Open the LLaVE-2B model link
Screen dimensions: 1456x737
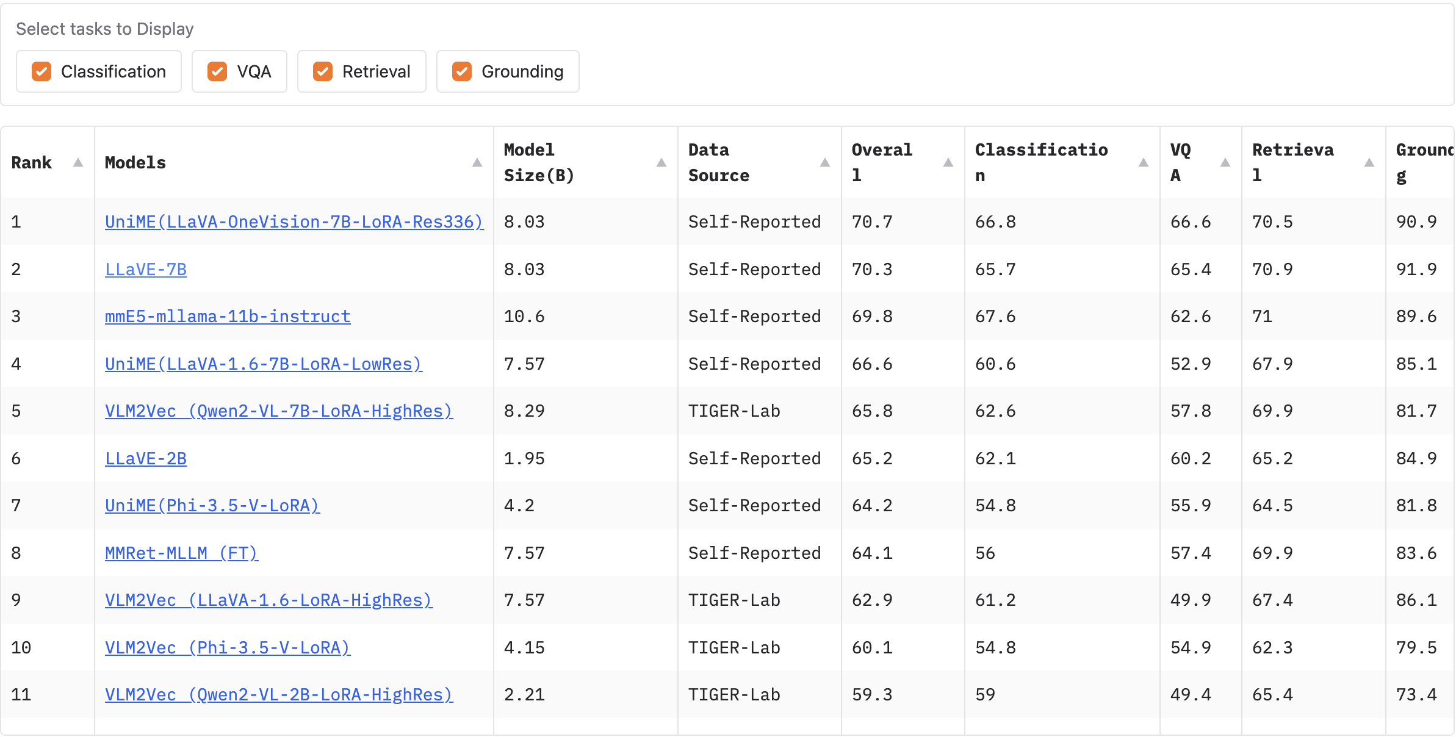146,458
